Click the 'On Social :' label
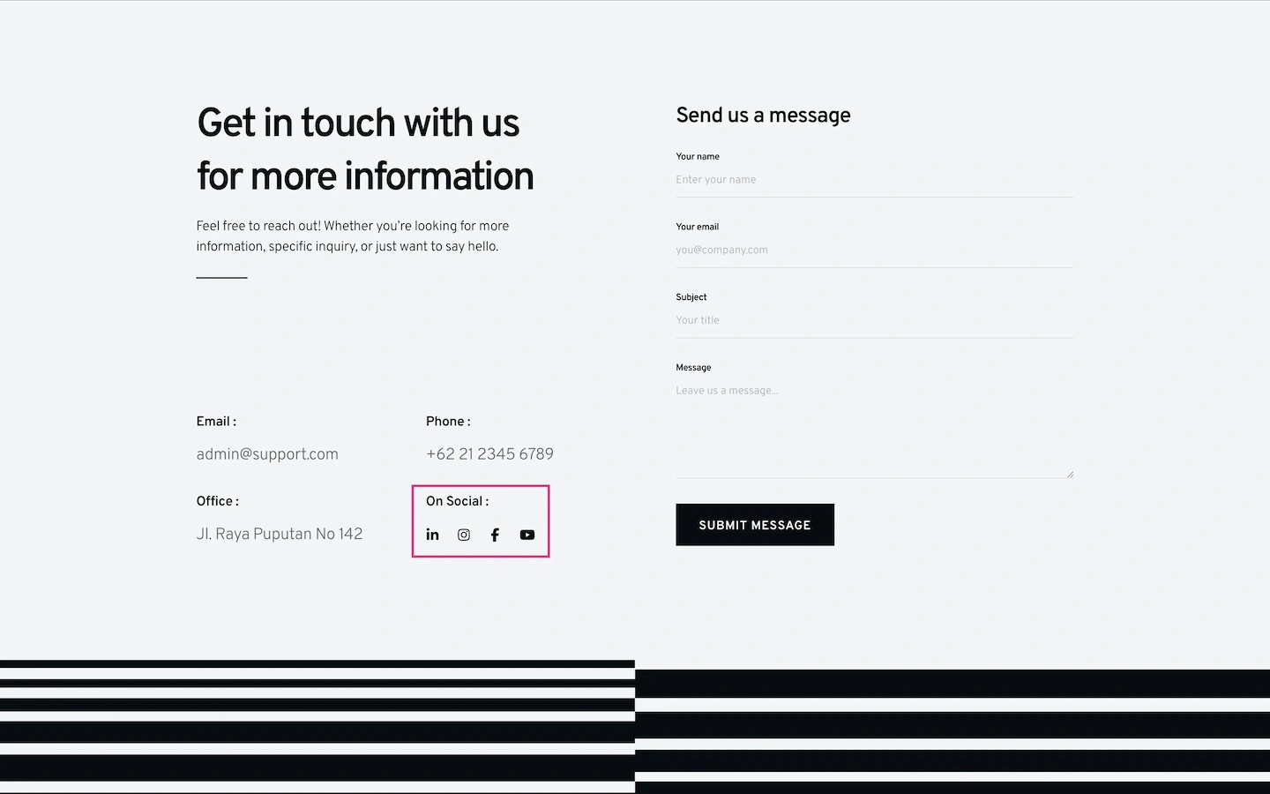This screenshot has width=1270, height=794. click(x=457, y=501)
